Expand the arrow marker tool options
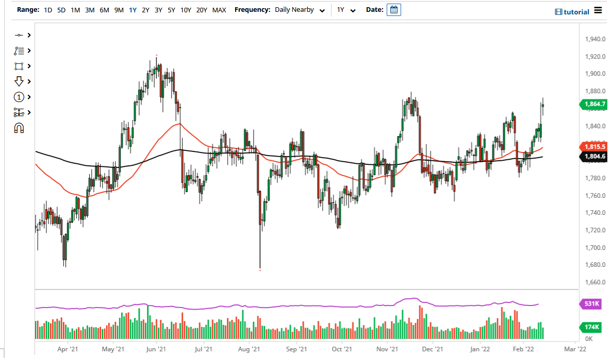Viewport: 612px width, 358px height. [29, 81]
